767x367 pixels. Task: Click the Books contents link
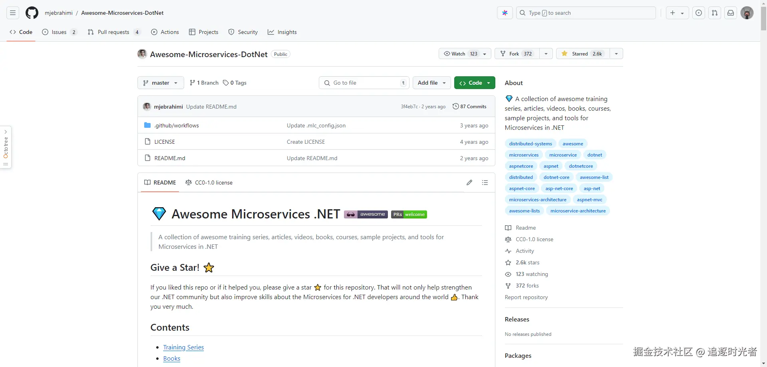(x=172, y=359)
